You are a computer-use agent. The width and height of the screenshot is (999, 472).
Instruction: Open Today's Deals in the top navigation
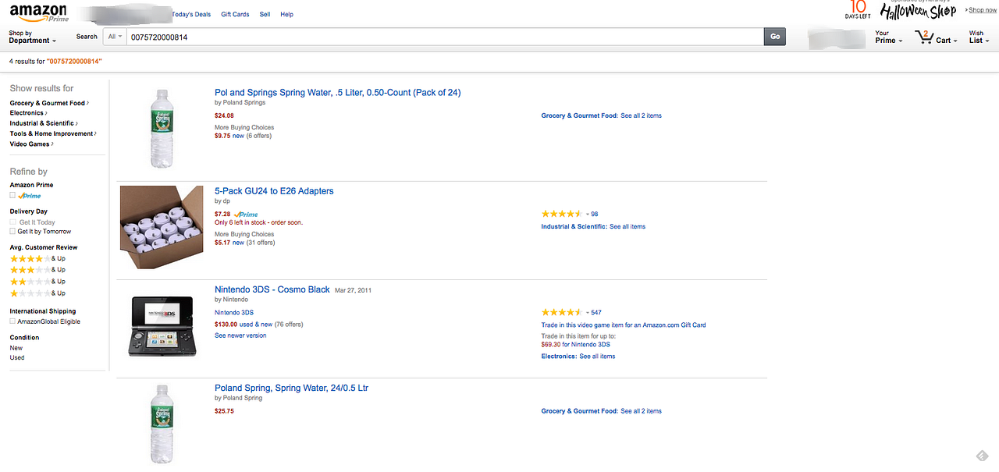(191, 14)
